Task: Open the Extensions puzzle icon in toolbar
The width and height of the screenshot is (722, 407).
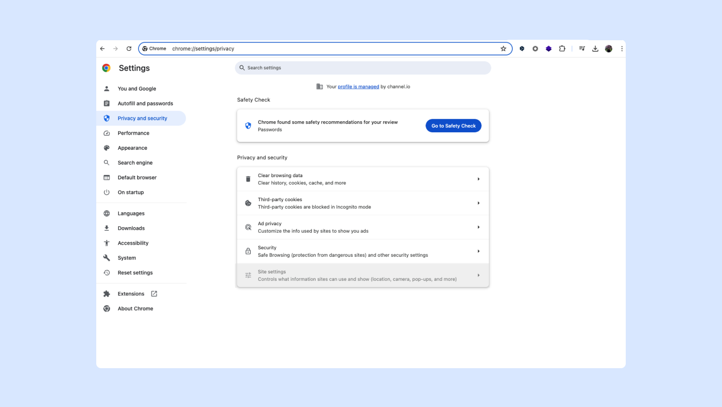Action: click(x=562, y=49)
